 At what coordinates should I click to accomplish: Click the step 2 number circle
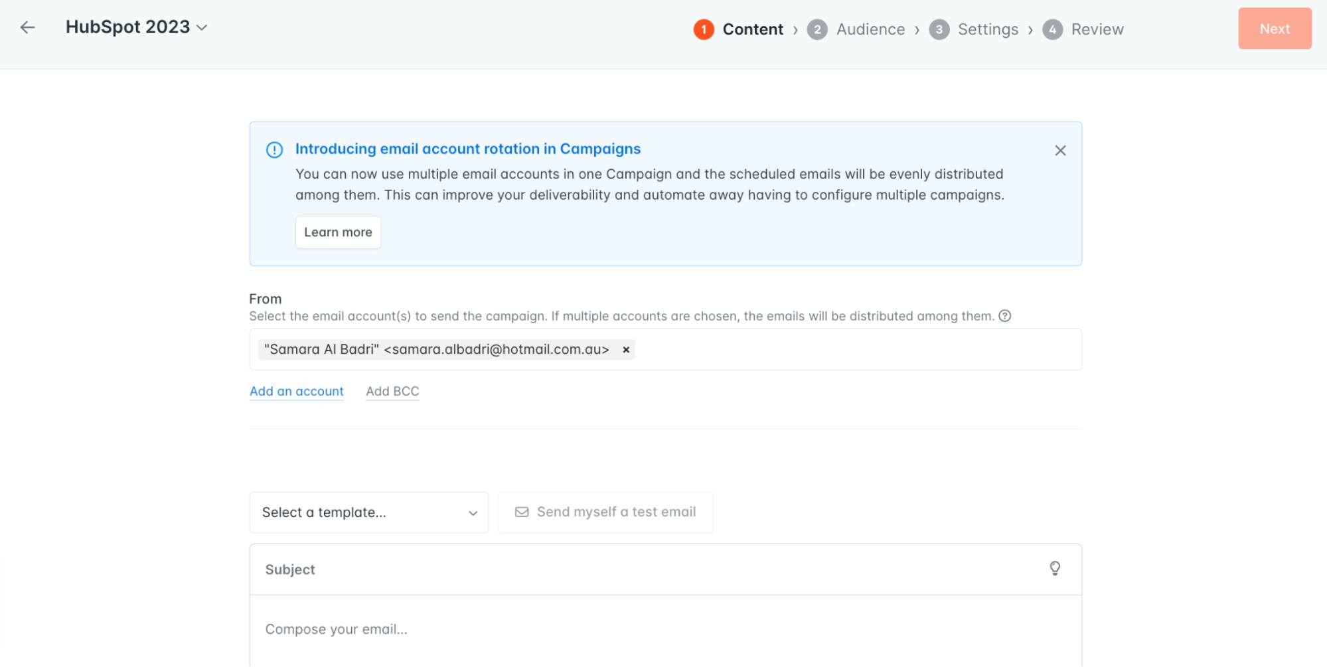point(817,29)
